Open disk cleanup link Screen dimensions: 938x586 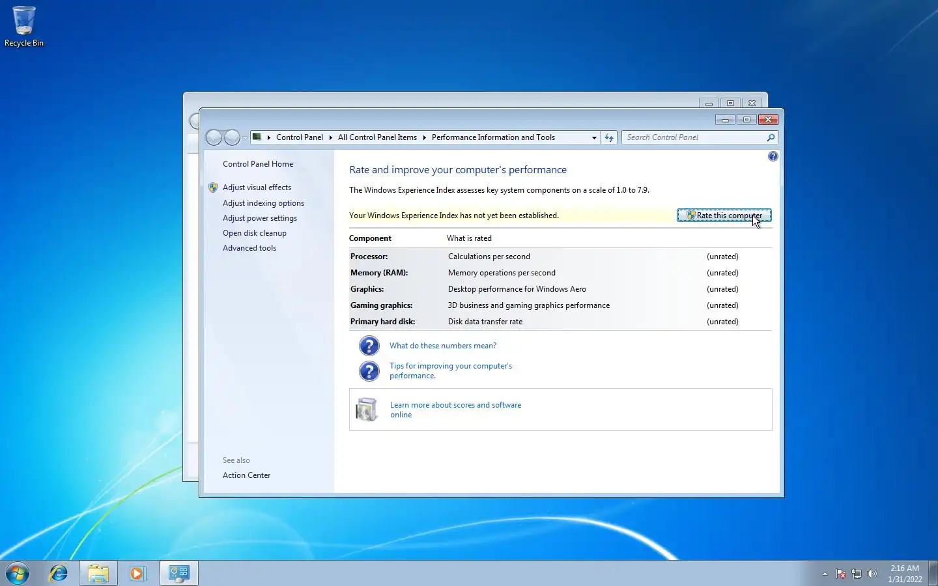255,233
